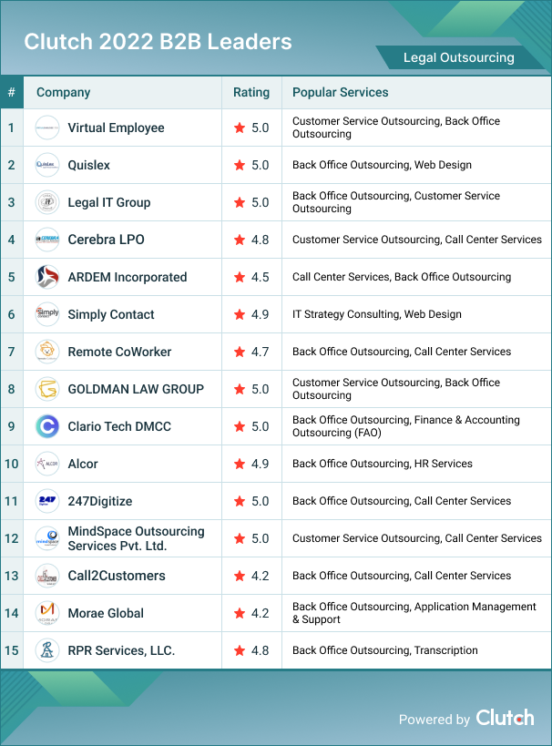Click the star icon in Cerebra LPO row
The height and width of the screenshot is (746, 552).
[240, 240]
